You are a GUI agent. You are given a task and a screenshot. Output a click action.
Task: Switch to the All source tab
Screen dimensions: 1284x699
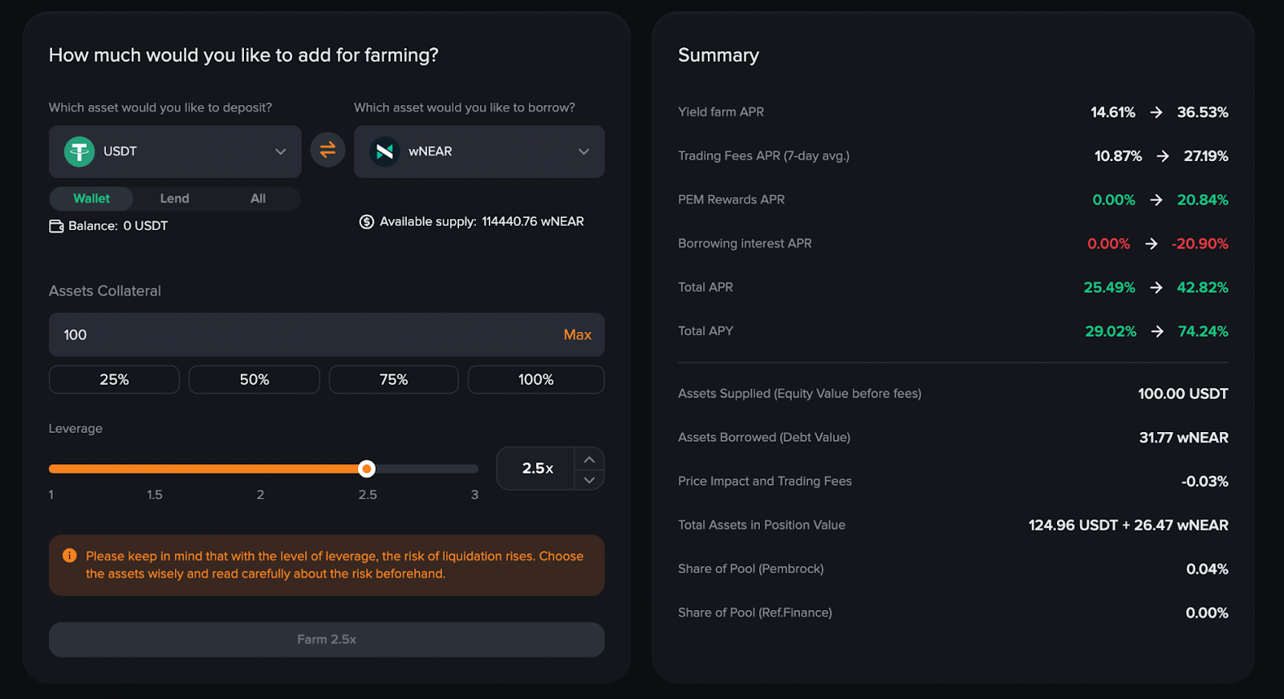(x=258, y=199)
